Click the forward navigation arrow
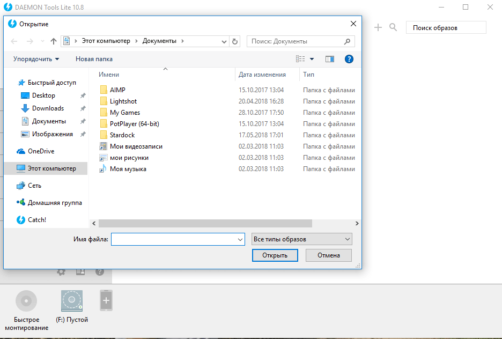Screen dimensions: 502x339 click(30, 41)
